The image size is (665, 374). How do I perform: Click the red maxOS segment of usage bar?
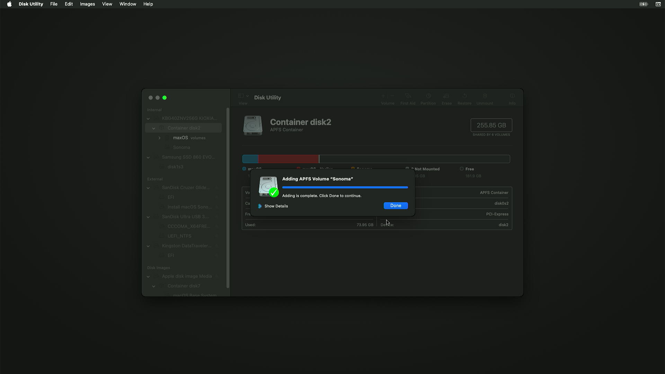click(288, 159)
